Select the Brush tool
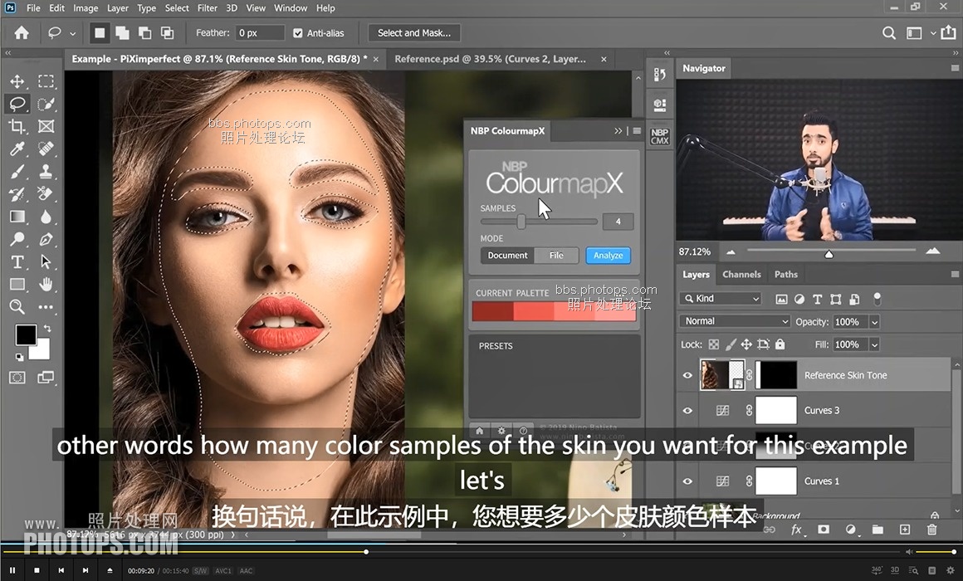 pyautogui.click(x=17, y=171)
